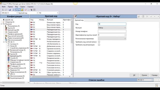Click the Оператор (3) tree icon
The height and width of the screenshot is (90, 160).
[4, 22]
